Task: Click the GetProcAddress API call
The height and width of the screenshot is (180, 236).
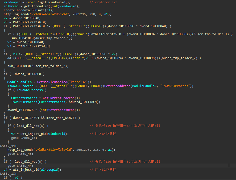Action: (x=117, y=86)
